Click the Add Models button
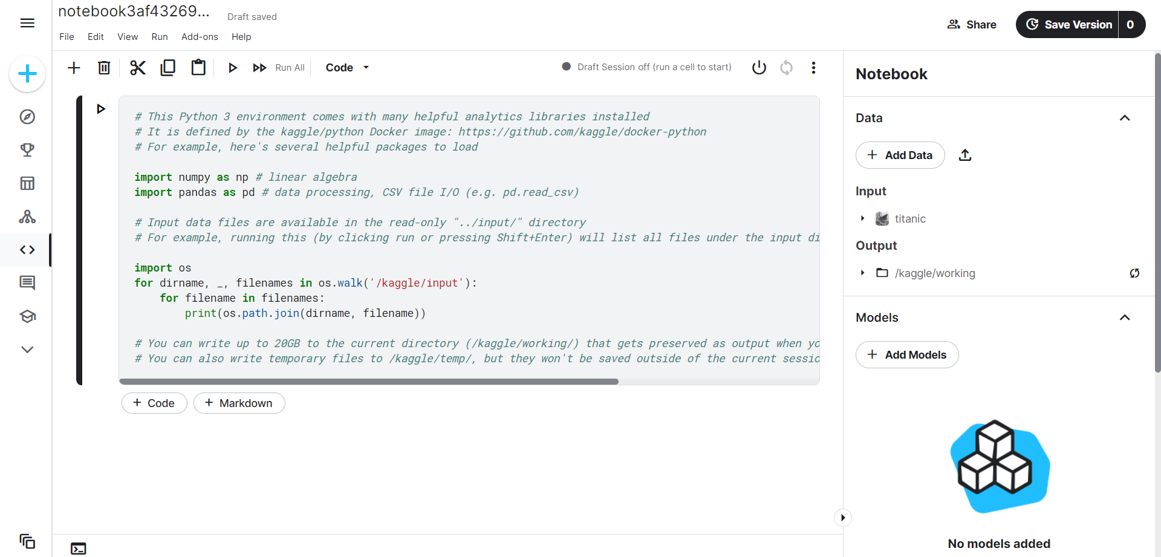The width and height of the screenshot is (1161, 557). (x=907, y=355)
